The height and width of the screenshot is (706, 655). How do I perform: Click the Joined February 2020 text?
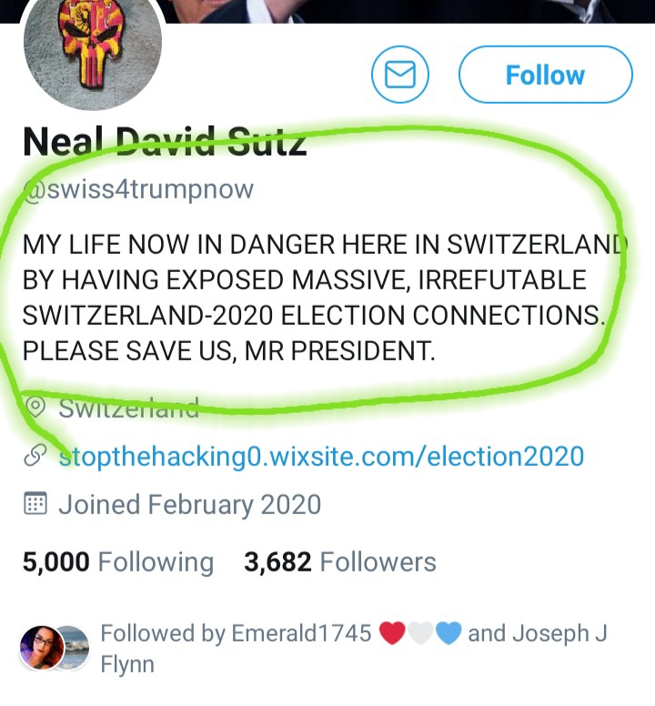(x=189, y=504)
